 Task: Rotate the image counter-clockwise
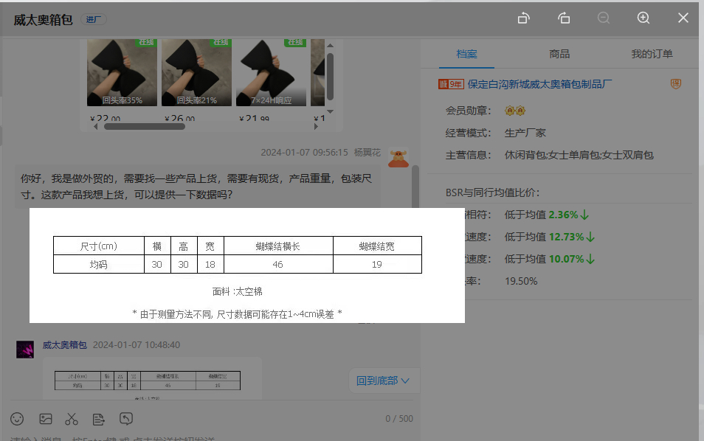coord(524,18)
